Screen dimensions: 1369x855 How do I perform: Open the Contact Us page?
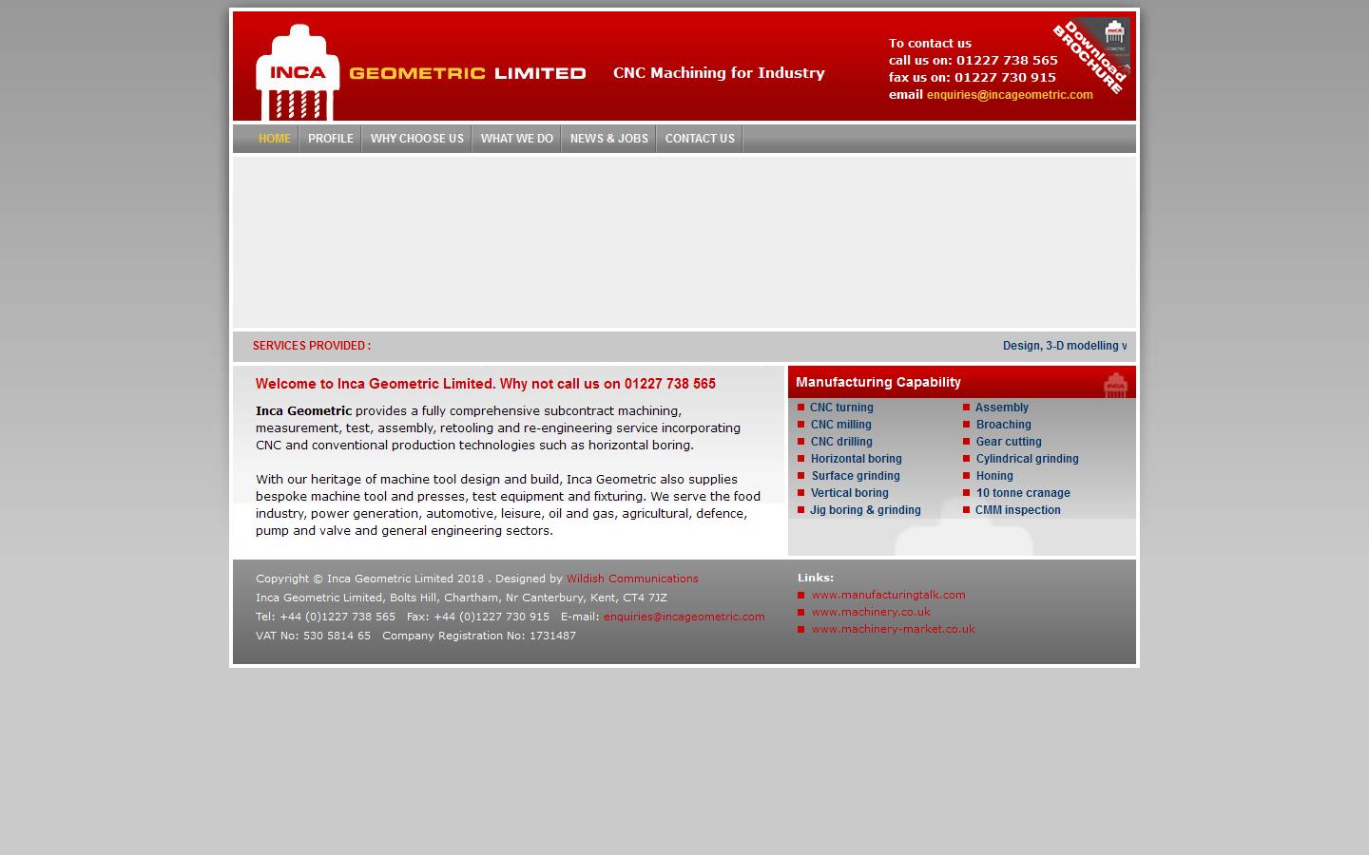[x=700, y=139]
